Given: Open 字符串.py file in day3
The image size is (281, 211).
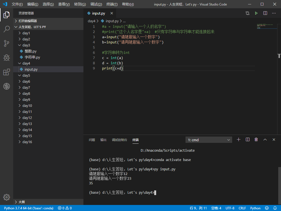Looking at the screenshot, I should coord(32,57).
